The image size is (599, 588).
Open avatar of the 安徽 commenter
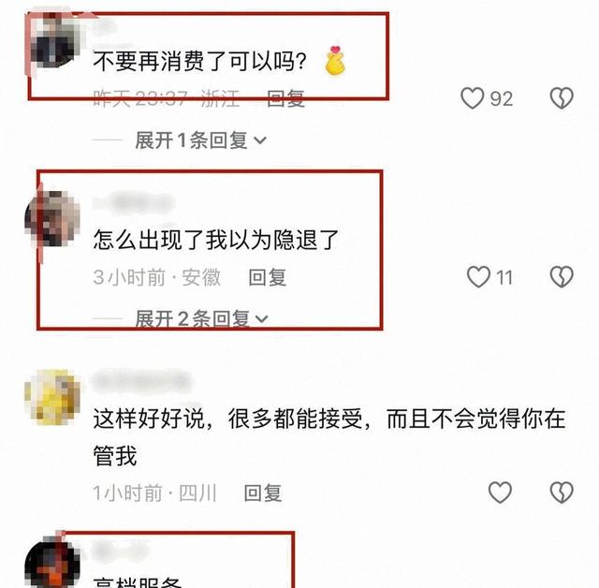52,218
